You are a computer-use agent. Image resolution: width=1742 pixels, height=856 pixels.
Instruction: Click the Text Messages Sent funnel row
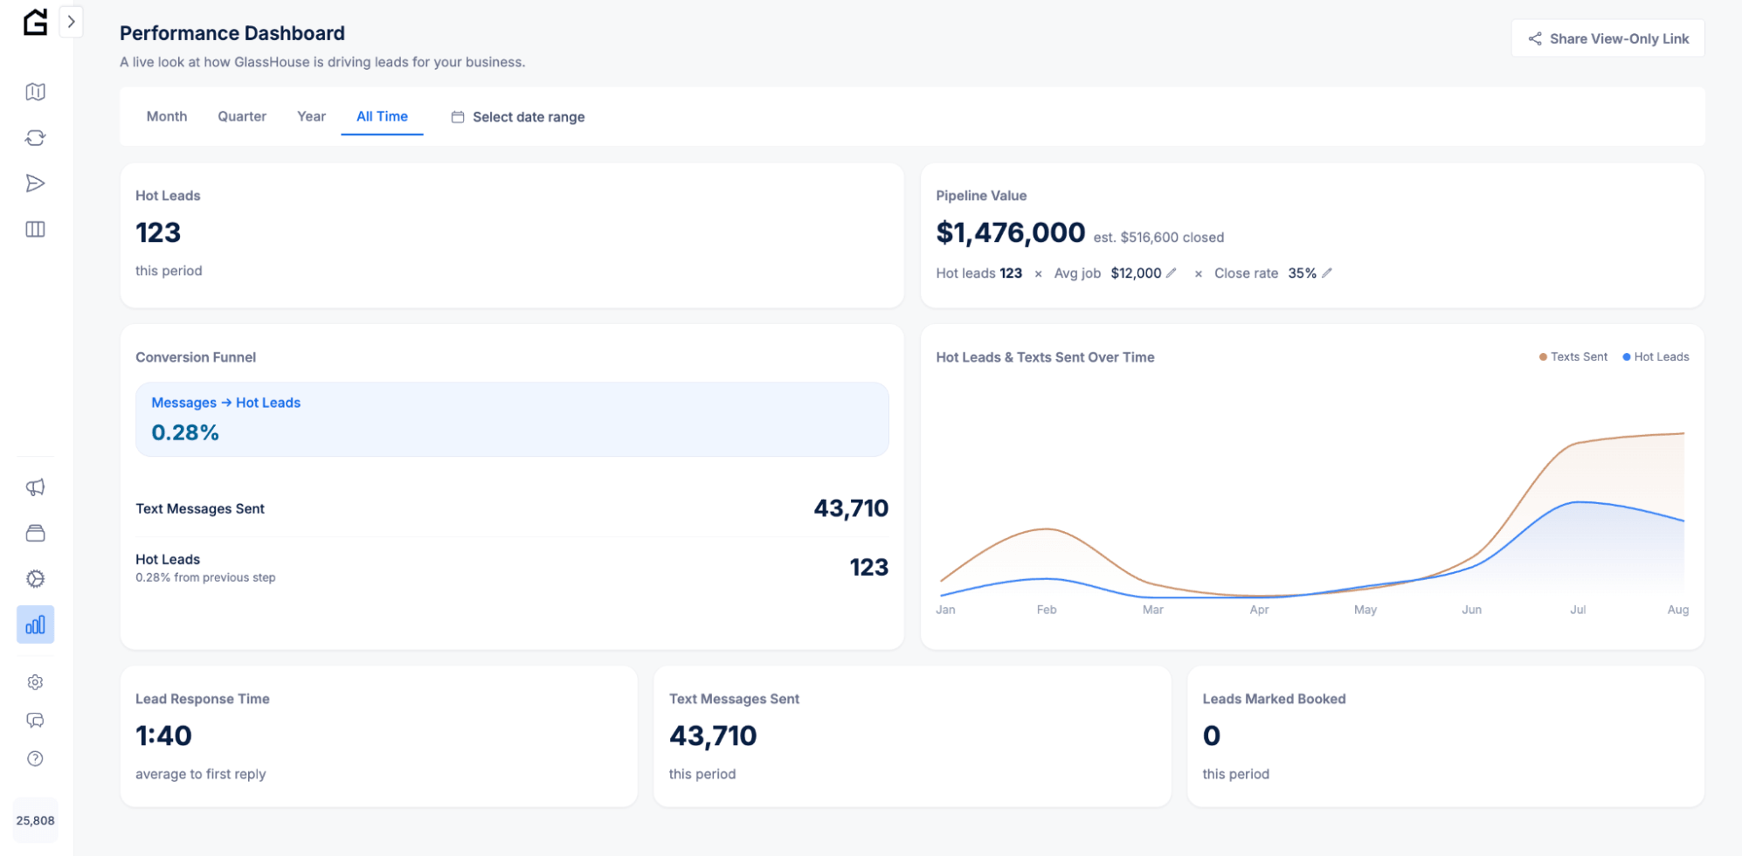tap(512, 508)
